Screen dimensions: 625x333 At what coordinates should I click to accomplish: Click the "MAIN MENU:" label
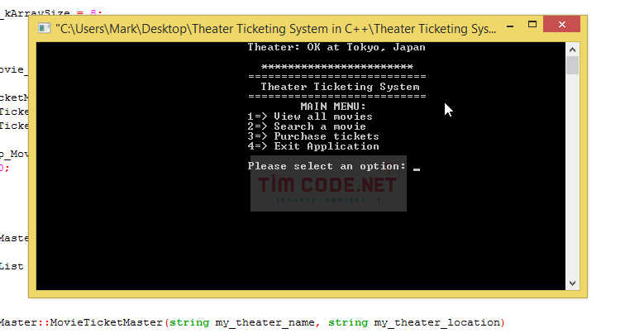tap(333, 107)
